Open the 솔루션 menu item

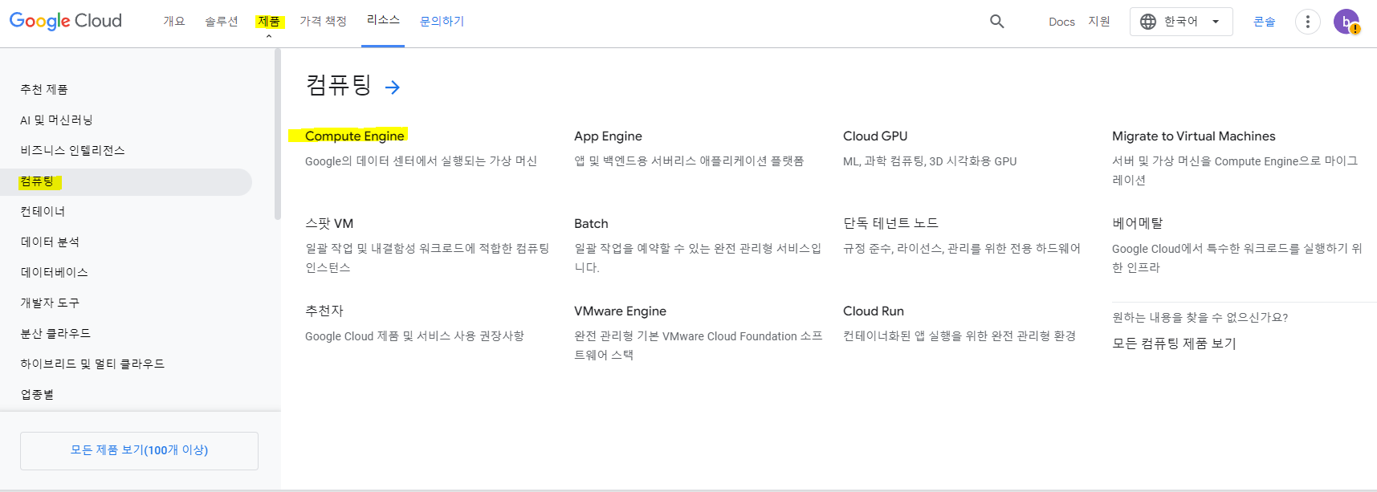pos(222,21)
